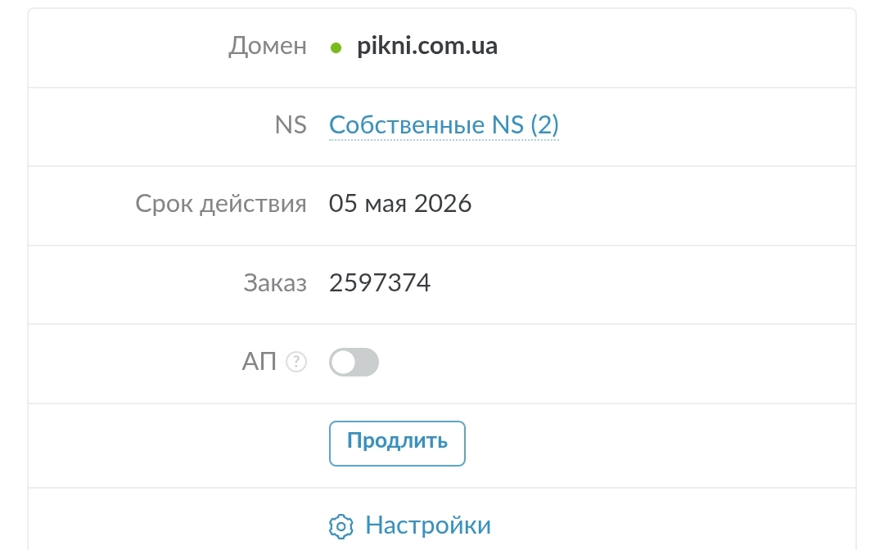Viewport: 884px width, 550px height.
Task: Click the Заказ field label
Action: [x=275, y=283]
